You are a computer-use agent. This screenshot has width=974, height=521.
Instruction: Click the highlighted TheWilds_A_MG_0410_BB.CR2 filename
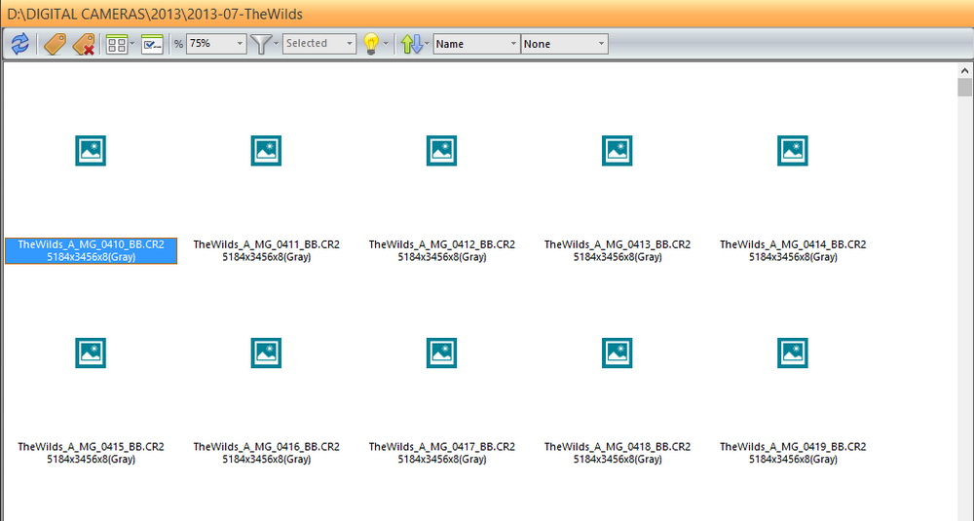tap(91, 244)
